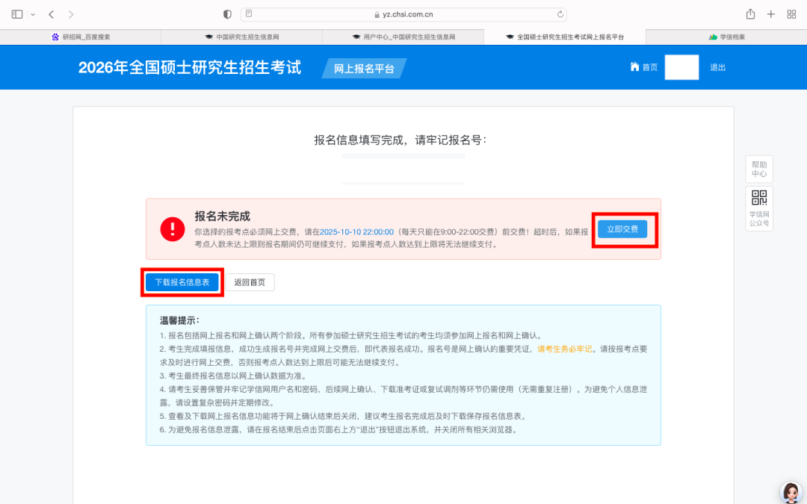Click the 下载报名信息表 button
This screenshot has height=504, width=807.
coord(182,282)
